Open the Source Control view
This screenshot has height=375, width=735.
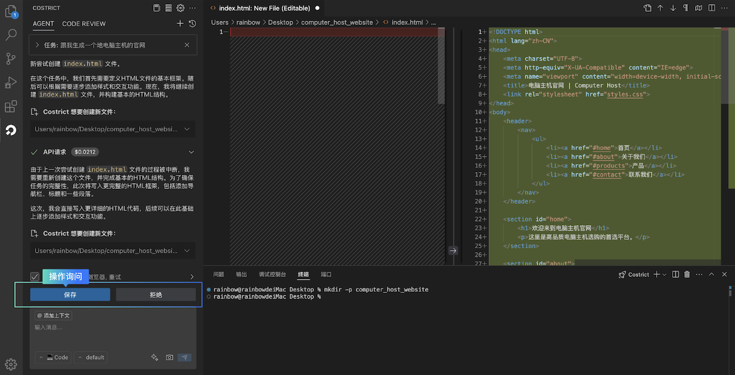(x=10, y=59)
